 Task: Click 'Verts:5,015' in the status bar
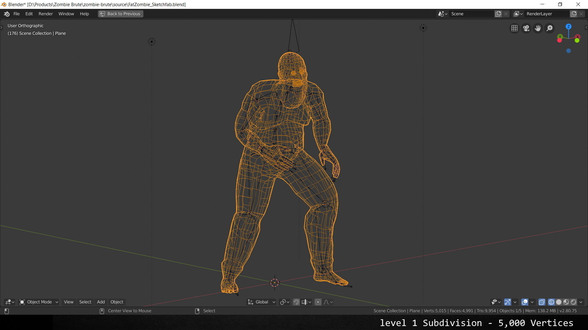(435, 311)
